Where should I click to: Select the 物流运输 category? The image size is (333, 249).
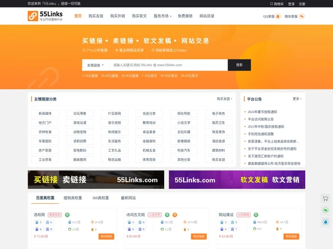point(114,160)
